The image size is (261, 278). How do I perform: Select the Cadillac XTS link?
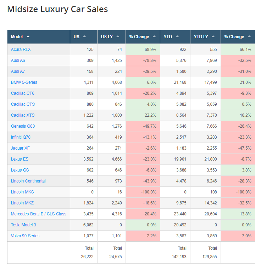(x=23, y=115)
